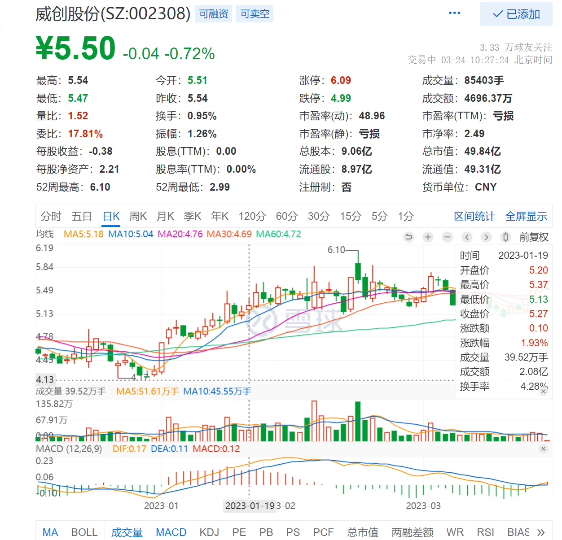Click the chart reset (undo arrow) icon
This screenshot has height=540, width=562.
[408, 237]
